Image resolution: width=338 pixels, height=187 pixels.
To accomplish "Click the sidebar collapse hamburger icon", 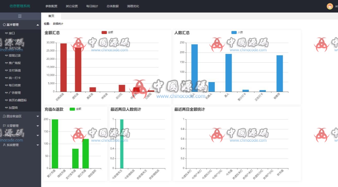I will pyautogui.click(x=20, y=16).
